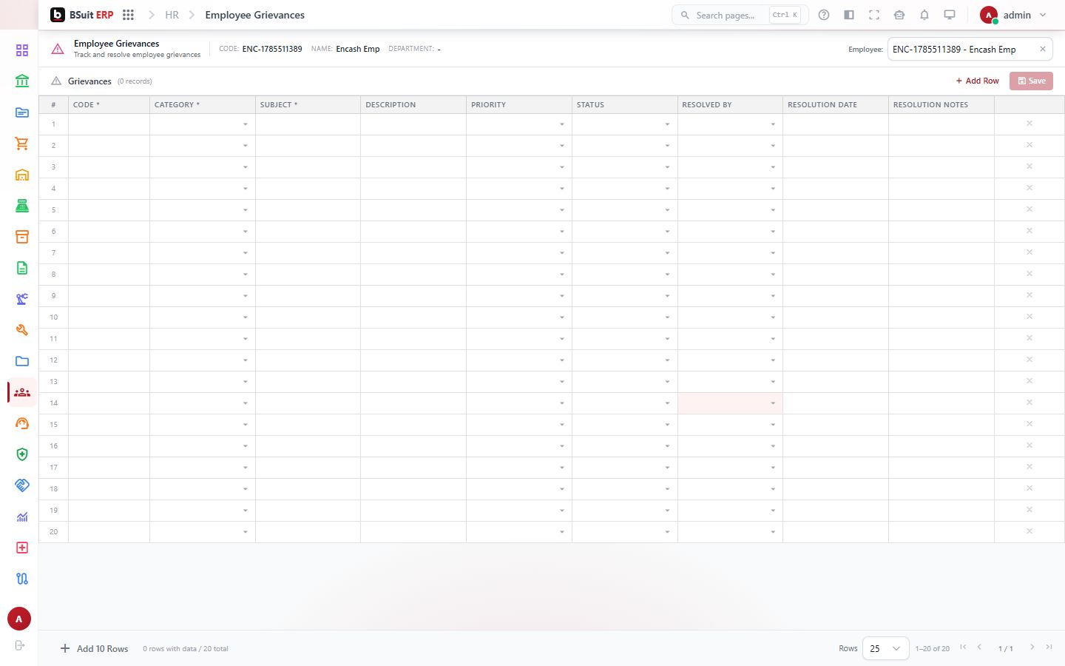Click Employee Grievances breadcrumb
The height and width of the screenshot is (666, 1065).
point(254,15)
